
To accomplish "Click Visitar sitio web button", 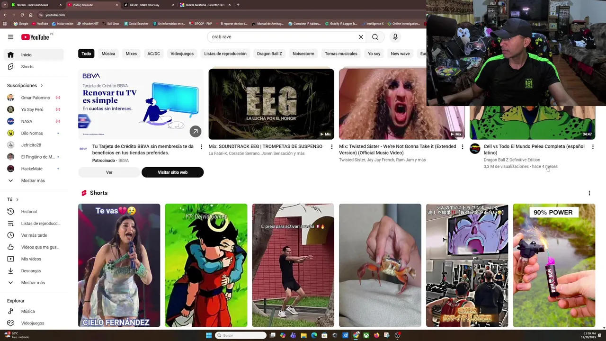I will pyautogui.click(x=173, y=172).
